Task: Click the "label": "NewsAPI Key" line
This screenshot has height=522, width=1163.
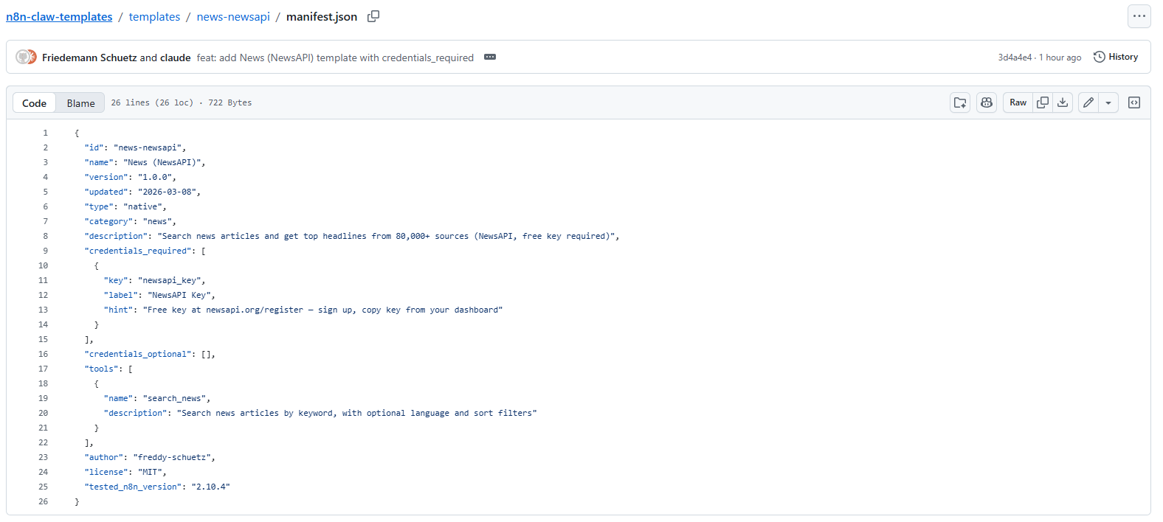Action: tap(159, 295)
